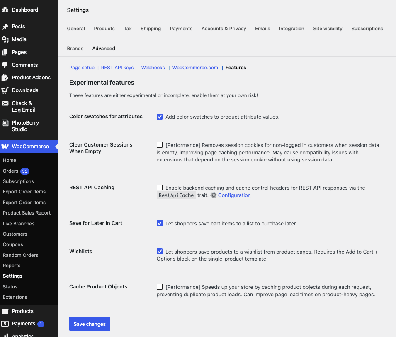The width and height of the screenshot is (396, 337).
Task: Switch to the Shipping tab
Action: [x=151, y=29]
